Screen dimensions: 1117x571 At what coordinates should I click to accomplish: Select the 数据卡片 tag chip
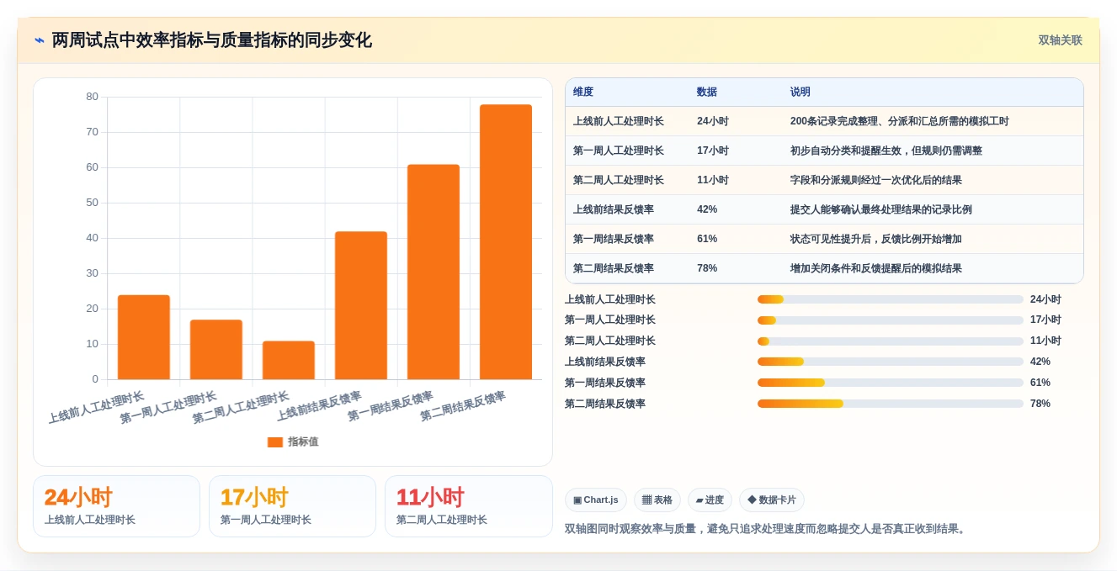[x=772, y=500]
